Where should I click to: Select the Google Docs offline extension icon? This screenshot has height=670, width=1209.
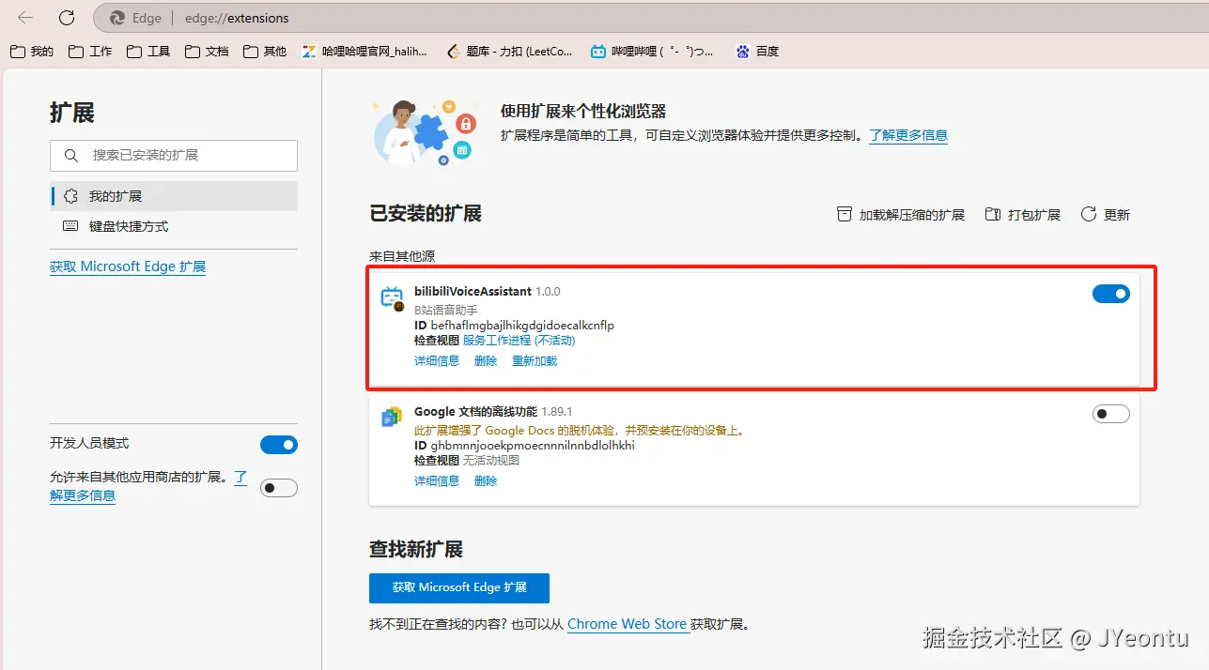click(x=392, y=418)
